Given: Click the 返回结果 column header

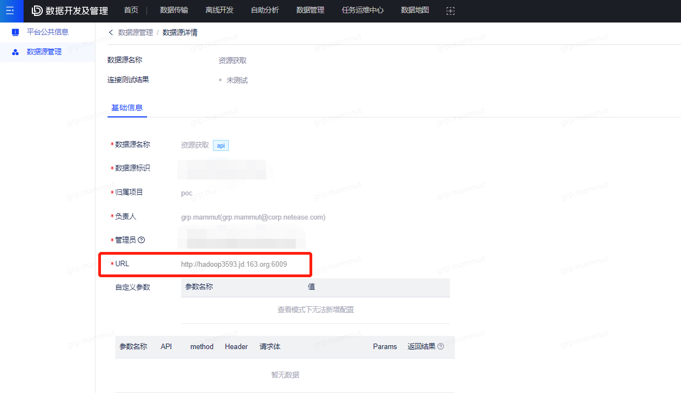Looking at the screenshot, I should pyautogui.click(x=421, y=346).
